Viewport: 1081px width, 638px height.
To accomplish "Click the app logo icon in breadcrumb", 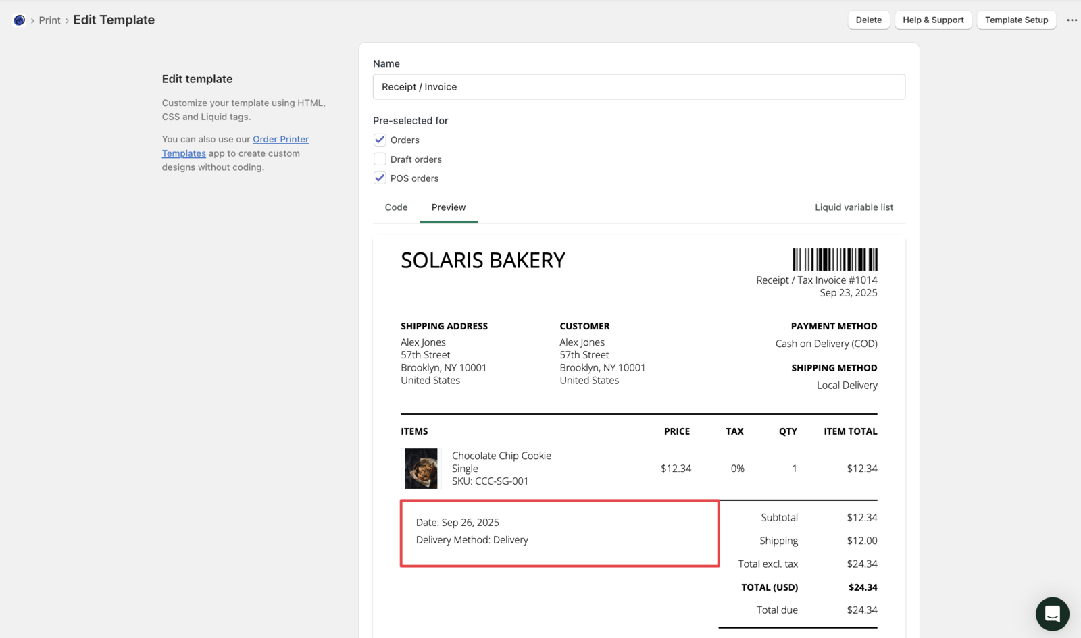I will pos(19,20).
